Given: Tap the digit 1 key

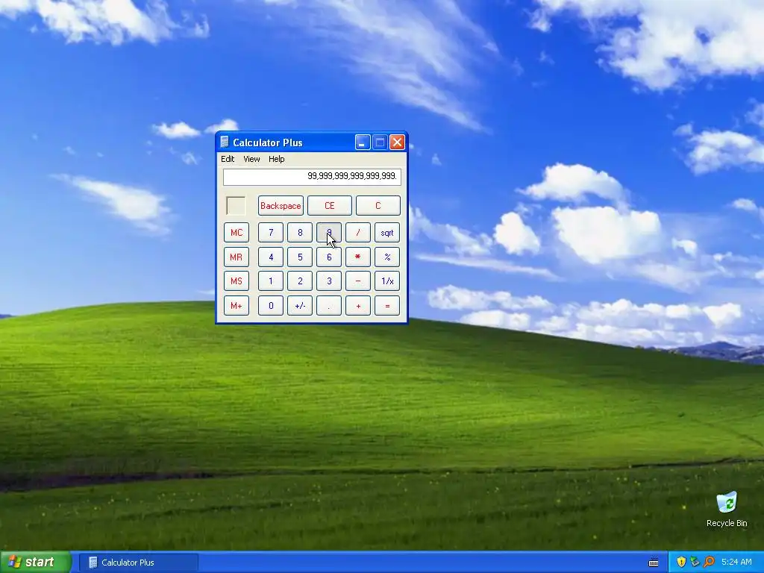Looking at the screenshot, I should point(271,281).
